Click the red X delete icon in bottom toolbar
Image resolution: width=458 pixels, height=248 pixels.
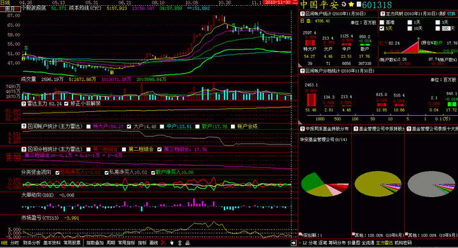tap(163, 243)
